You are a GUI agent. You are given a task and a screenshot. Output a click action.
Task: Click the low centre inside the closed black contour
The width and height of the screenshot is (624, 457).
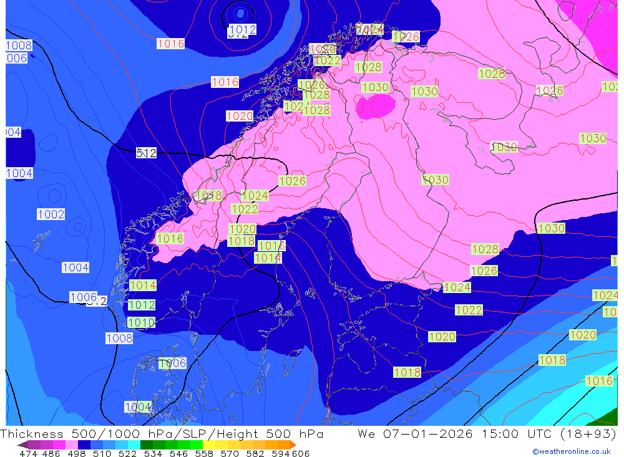coord(240,14)
